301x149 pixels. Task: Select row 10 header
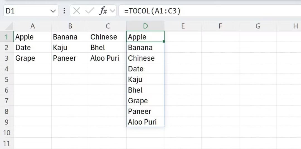pos(7,133)
